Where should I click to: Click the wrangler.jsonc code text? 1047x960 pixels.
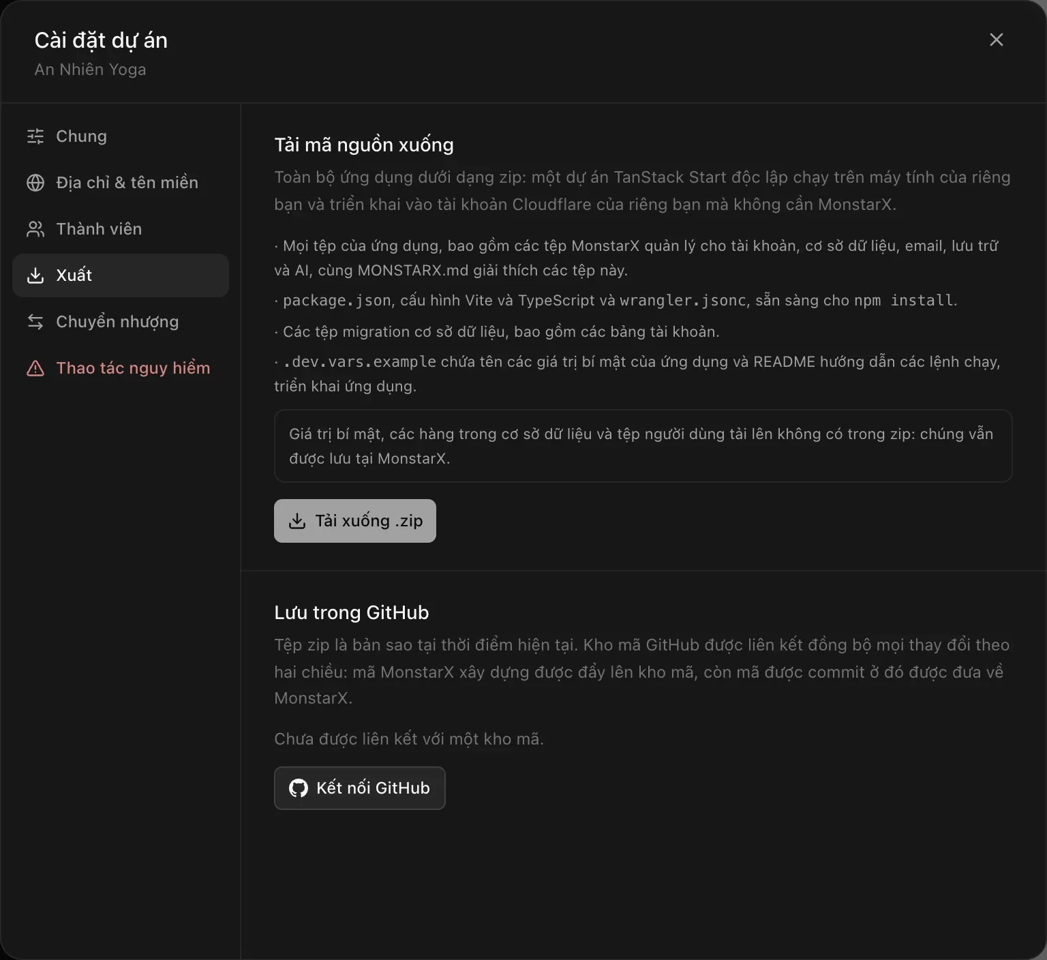pyautogui.click(x=683, y=301)
